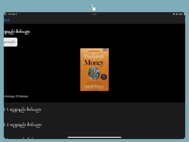Tap the blue circle beside chapter 2

4,125
